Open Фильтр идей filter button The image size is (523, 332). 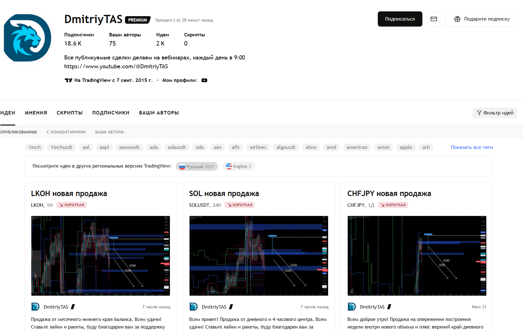point(495,113)
